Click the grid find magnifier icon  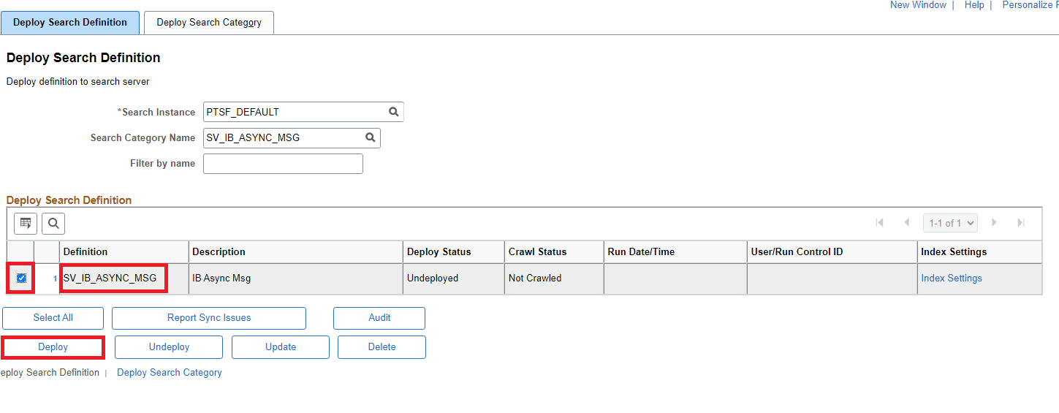click(53, 223)
